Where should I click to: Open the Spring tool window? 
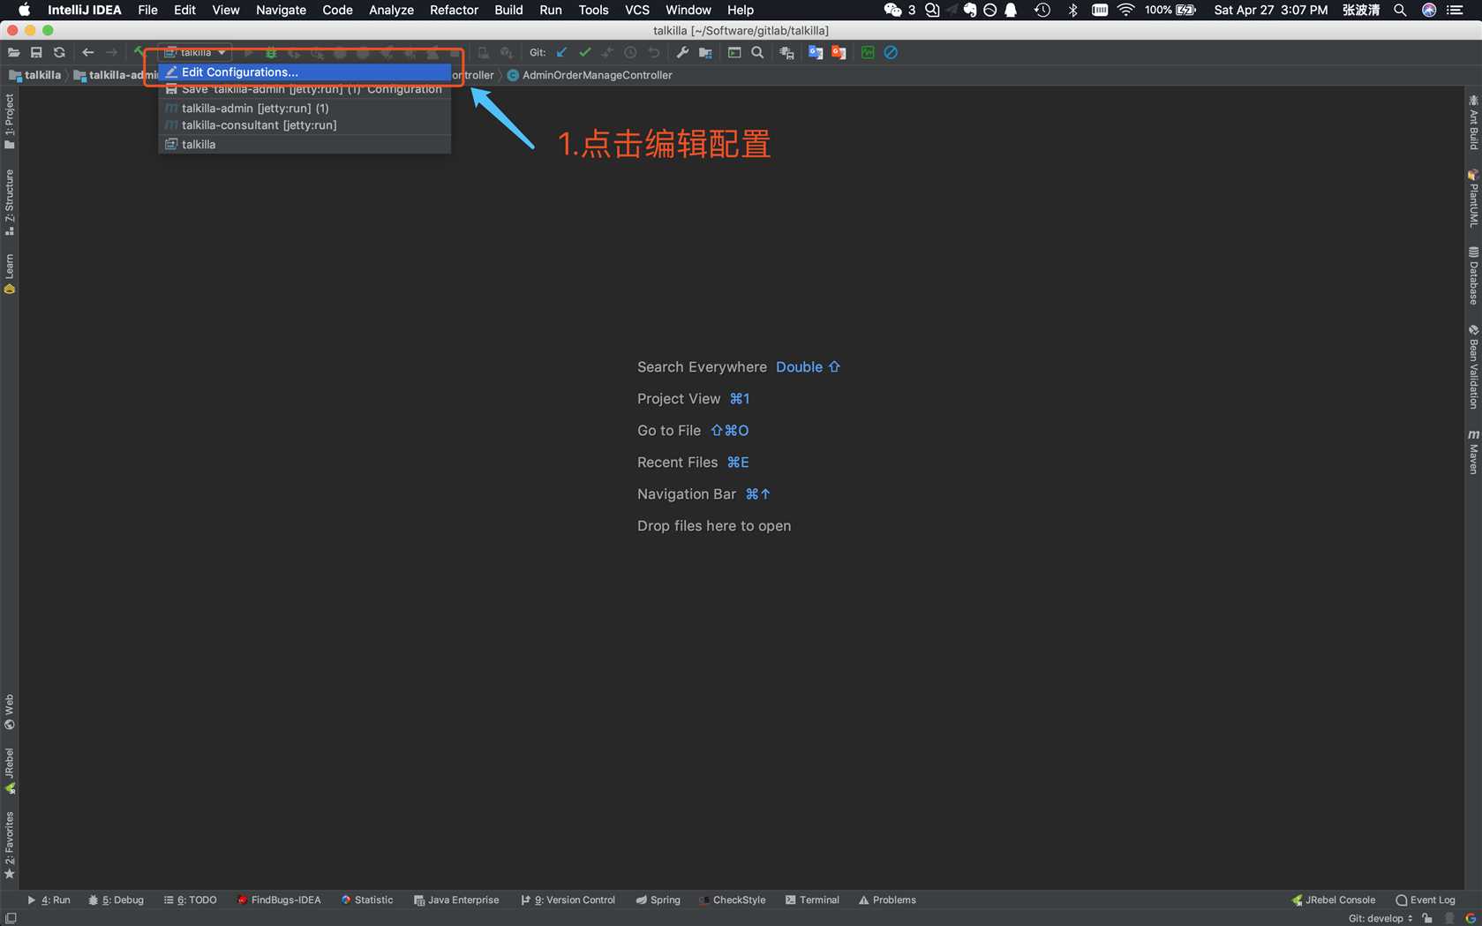click(x=658, y=900)
